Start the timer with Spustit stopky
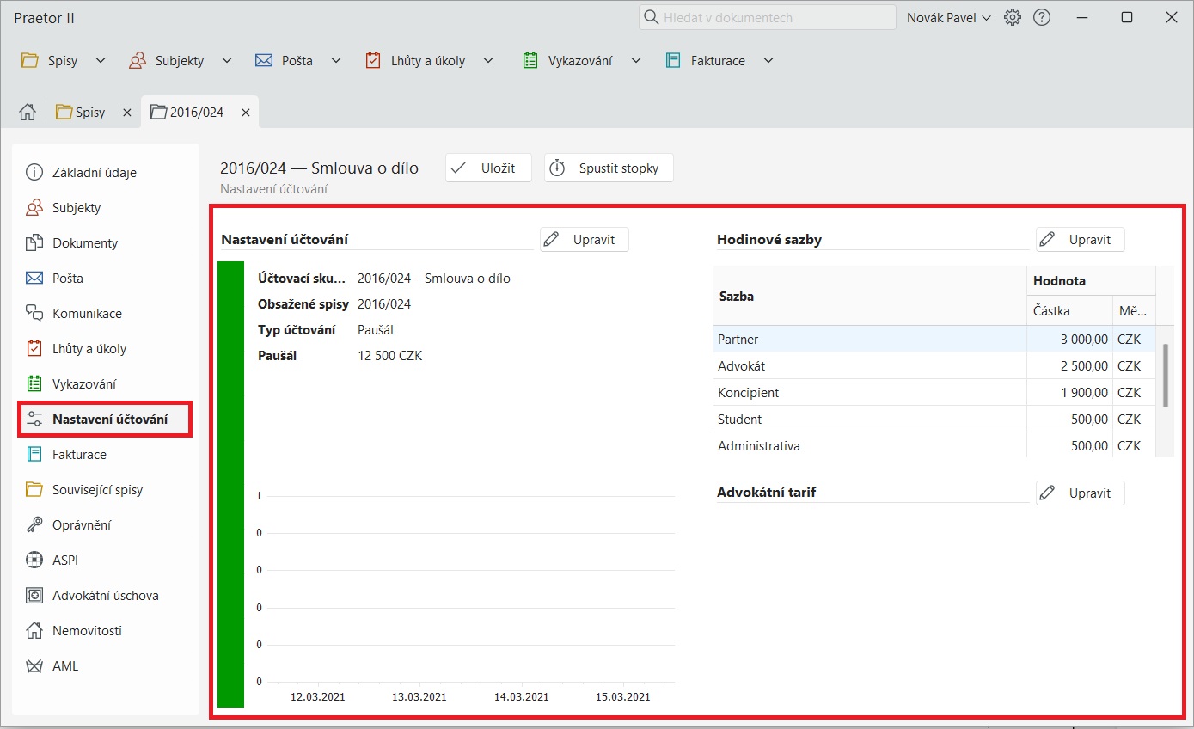This screenshot has height=729, width=1194. 608,168
